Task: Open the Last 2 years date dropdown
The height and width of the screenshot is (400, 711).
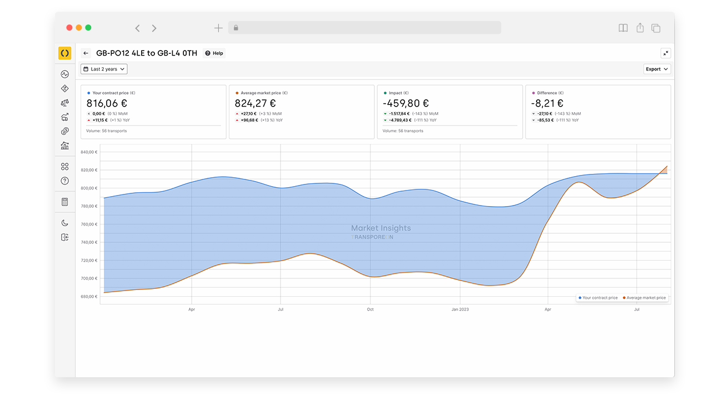Action: 104,69
